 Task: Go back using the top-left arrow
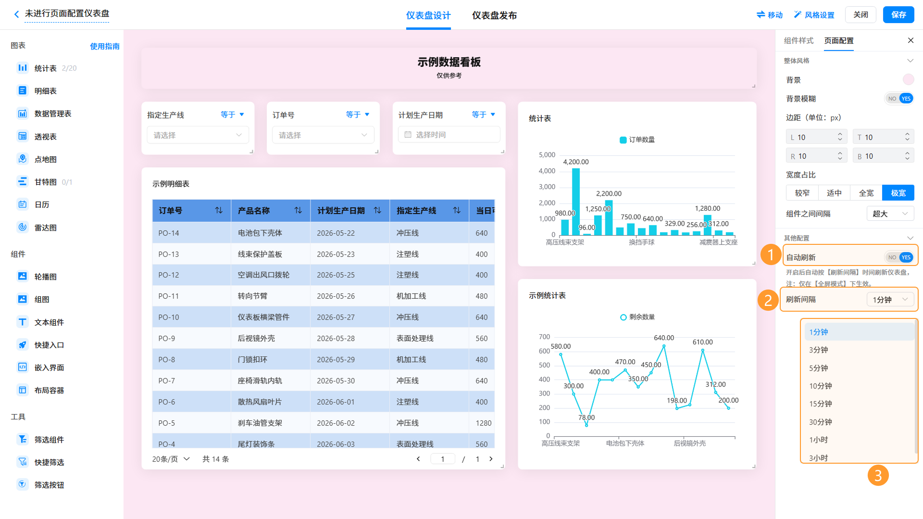(x=16, y=14)
